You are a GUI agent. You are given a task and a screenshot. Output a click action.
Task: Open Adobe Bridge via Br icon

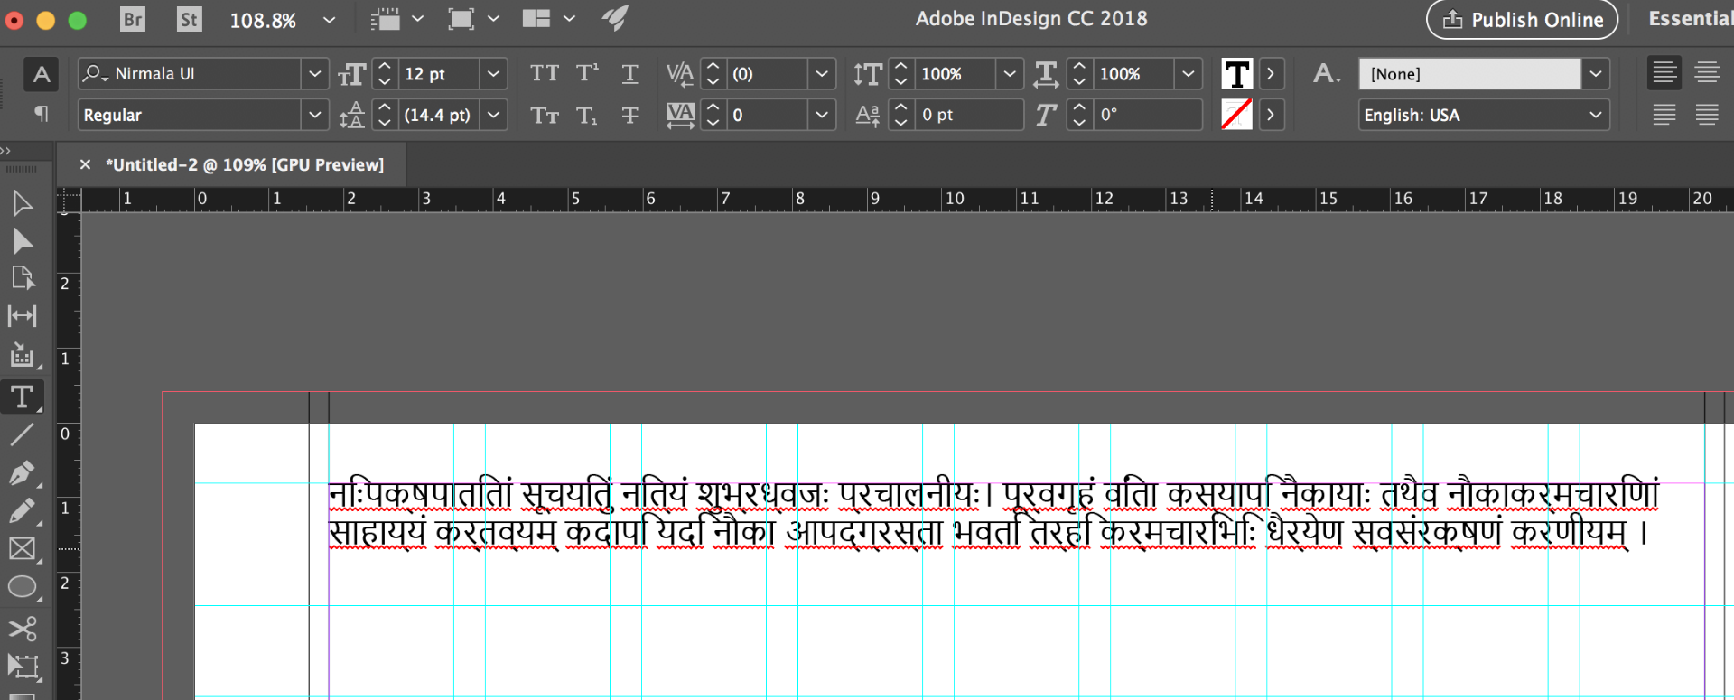133,19
